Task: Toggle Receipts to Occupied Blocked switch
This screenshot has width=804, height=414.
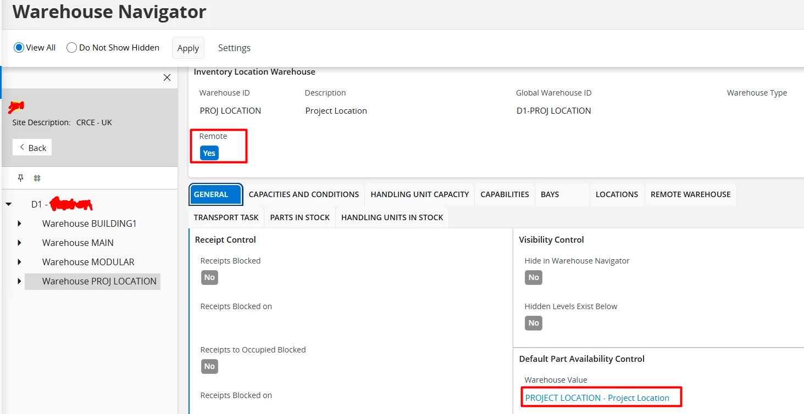Action: tap(209, 367)
